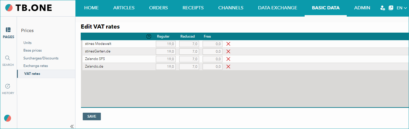Collapse the sidebar with double chevron
Image resolution: width=409 pixels, height=129 pixels.
click(x=72, y=126)
